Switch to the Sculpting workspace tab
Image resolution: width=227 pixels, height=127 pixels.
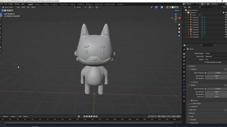[46, 5]
